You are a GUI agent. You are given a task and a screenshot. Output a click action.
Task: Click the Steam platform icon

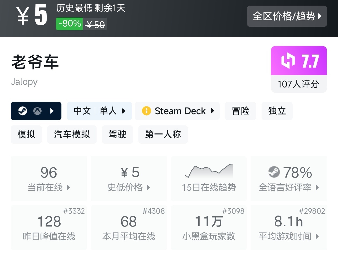pos(23,111)
